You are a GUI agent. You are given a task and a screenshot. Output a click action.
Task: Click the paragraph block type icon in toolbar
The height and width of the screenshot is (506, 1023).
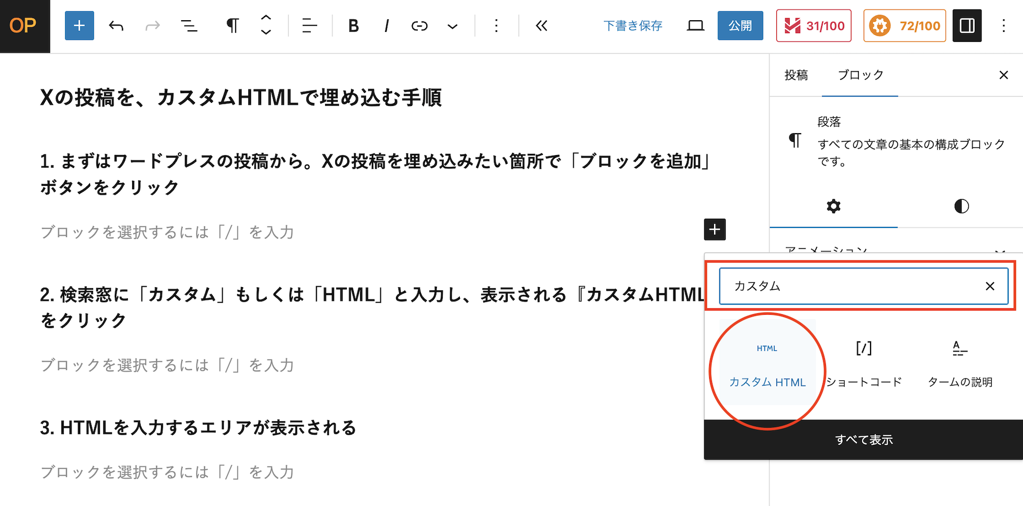tap(232, 26)
